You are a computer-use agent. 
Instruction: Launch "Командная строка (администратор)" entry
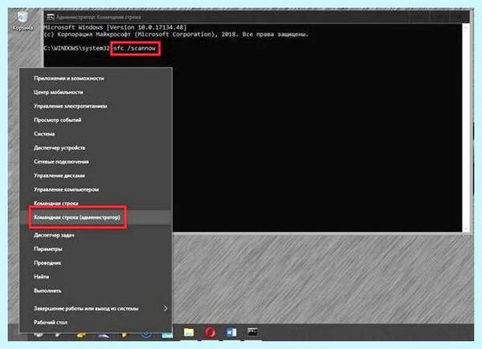pyautogui.click(x=96, y=217)
